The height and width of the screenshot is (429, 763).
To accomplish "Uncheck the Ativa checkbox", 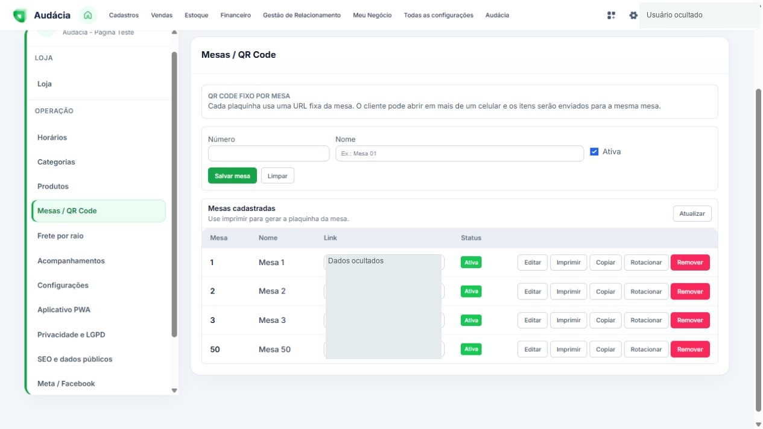I will [x=594, y=152].
